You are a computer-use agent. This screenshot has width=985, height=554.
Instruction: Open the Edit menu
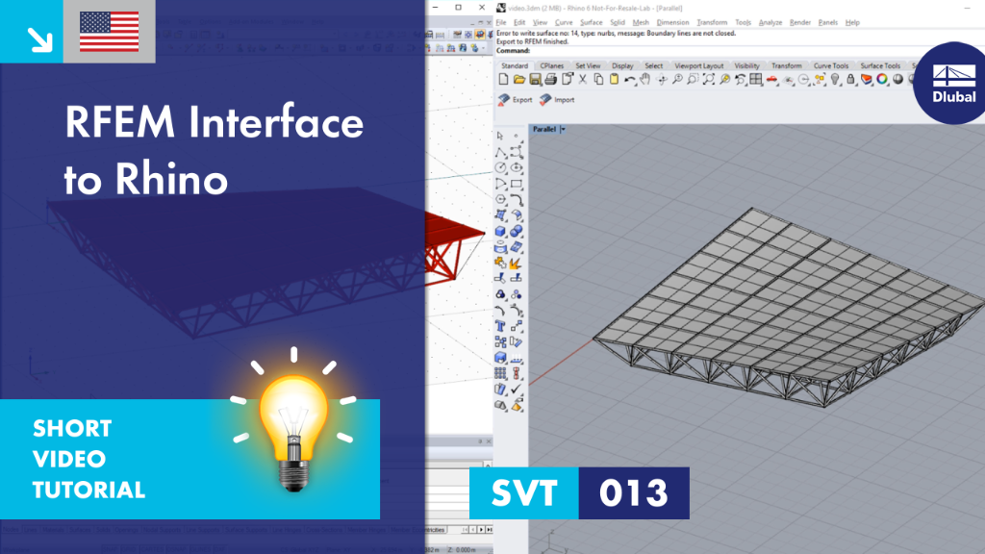coord(519,23)
